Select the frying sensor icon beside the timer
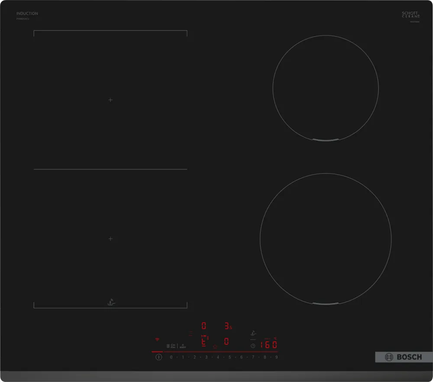Screen dimensions: 433x382 253,333
